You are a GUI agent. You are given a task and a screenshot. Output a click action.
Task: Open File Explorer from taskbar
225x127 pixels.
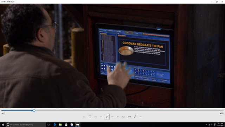pyautogui.click(x=60, y=125)
